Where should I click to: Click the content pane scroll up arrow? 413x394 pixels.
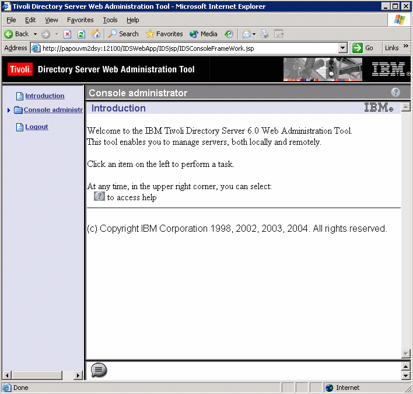pos(405,107)
